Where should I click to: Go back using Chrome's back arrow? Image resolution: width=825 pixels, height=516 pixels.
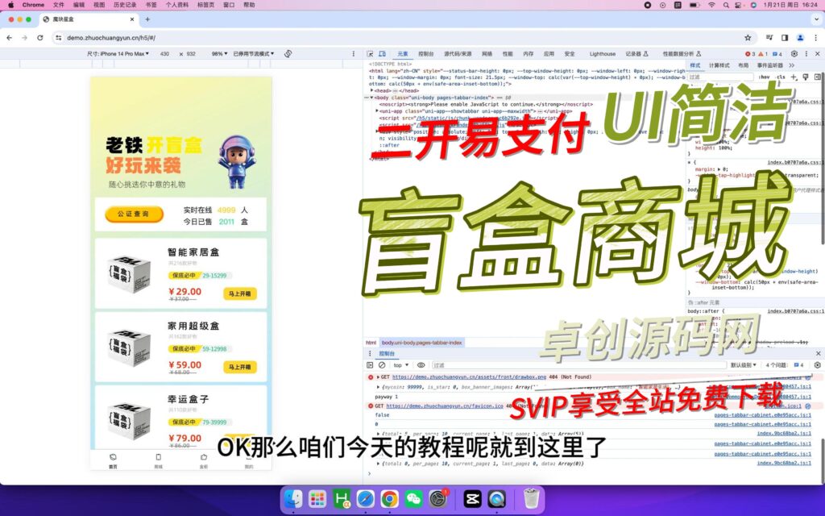point(10,38)
